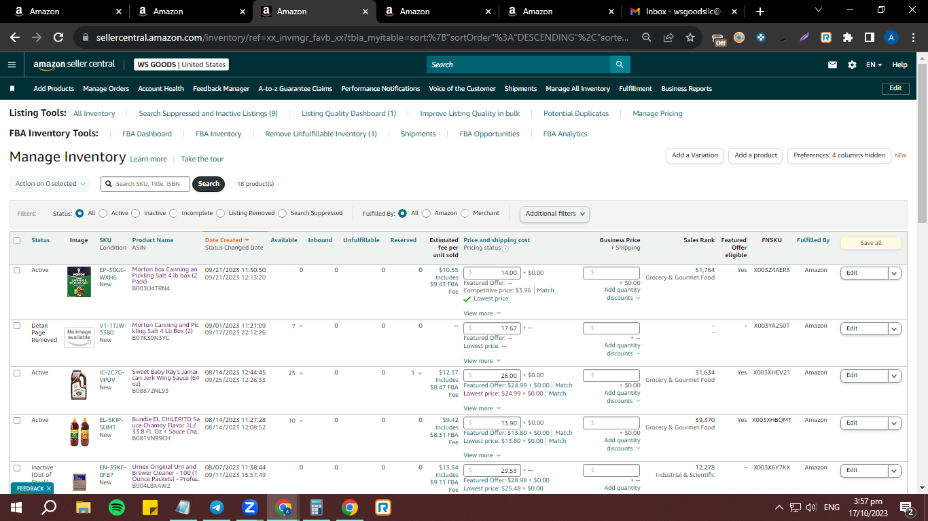Click the price field showing 26.00

click(491, 375)
